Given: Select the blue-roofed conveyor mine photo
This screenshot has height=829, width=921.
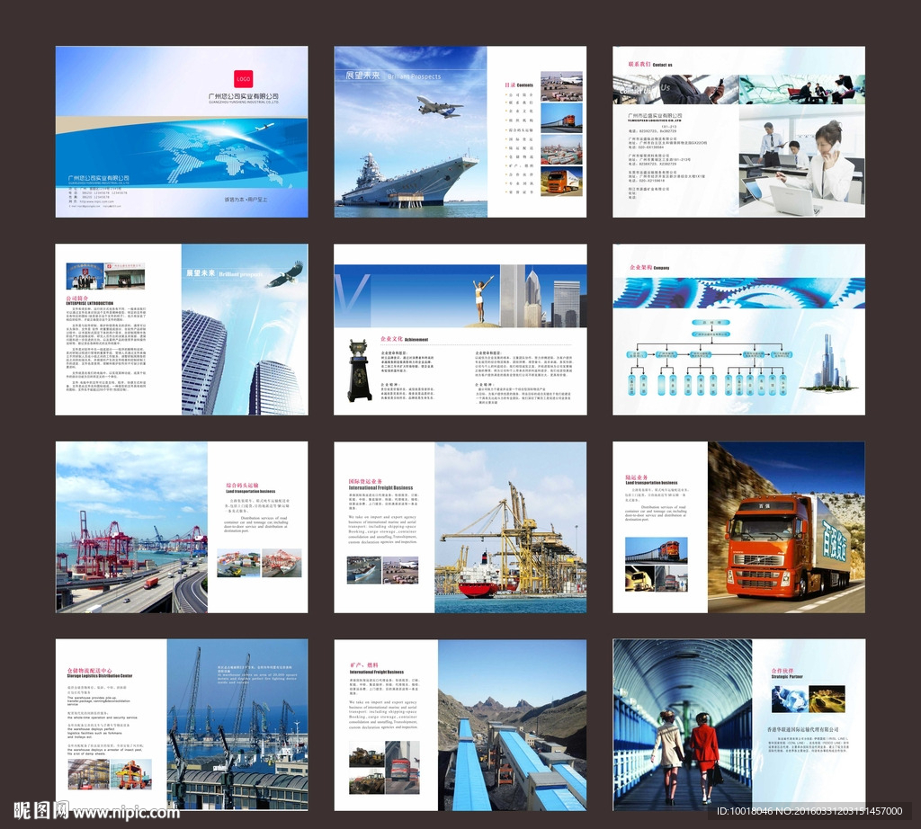Looking at the screenshot, I should coord(512,725).
